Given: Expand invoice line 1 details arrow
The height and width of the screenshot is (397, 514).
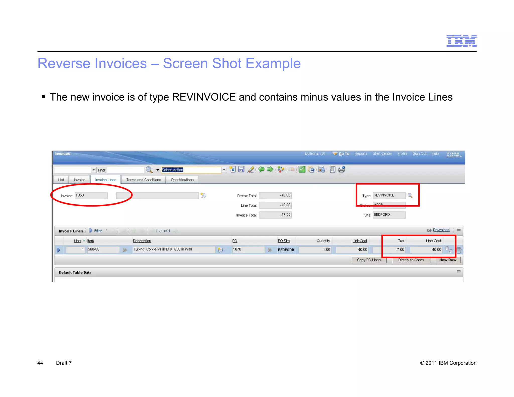Looking at the screenshot, I should pos(59,250).
